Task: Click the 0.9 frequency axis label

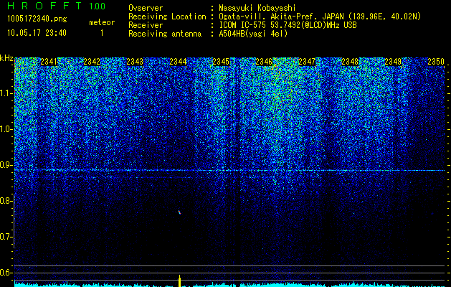Action: click(x=6, y=165)
